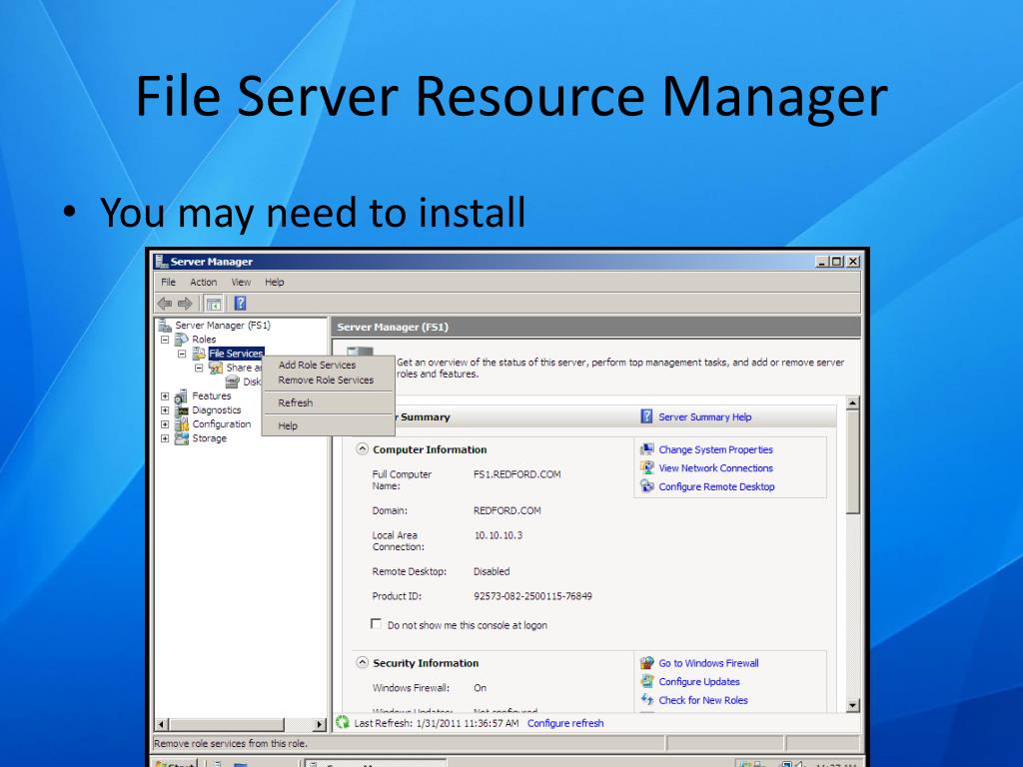Click View Network Connections link

pyautogui.click(x=715, y=467)
